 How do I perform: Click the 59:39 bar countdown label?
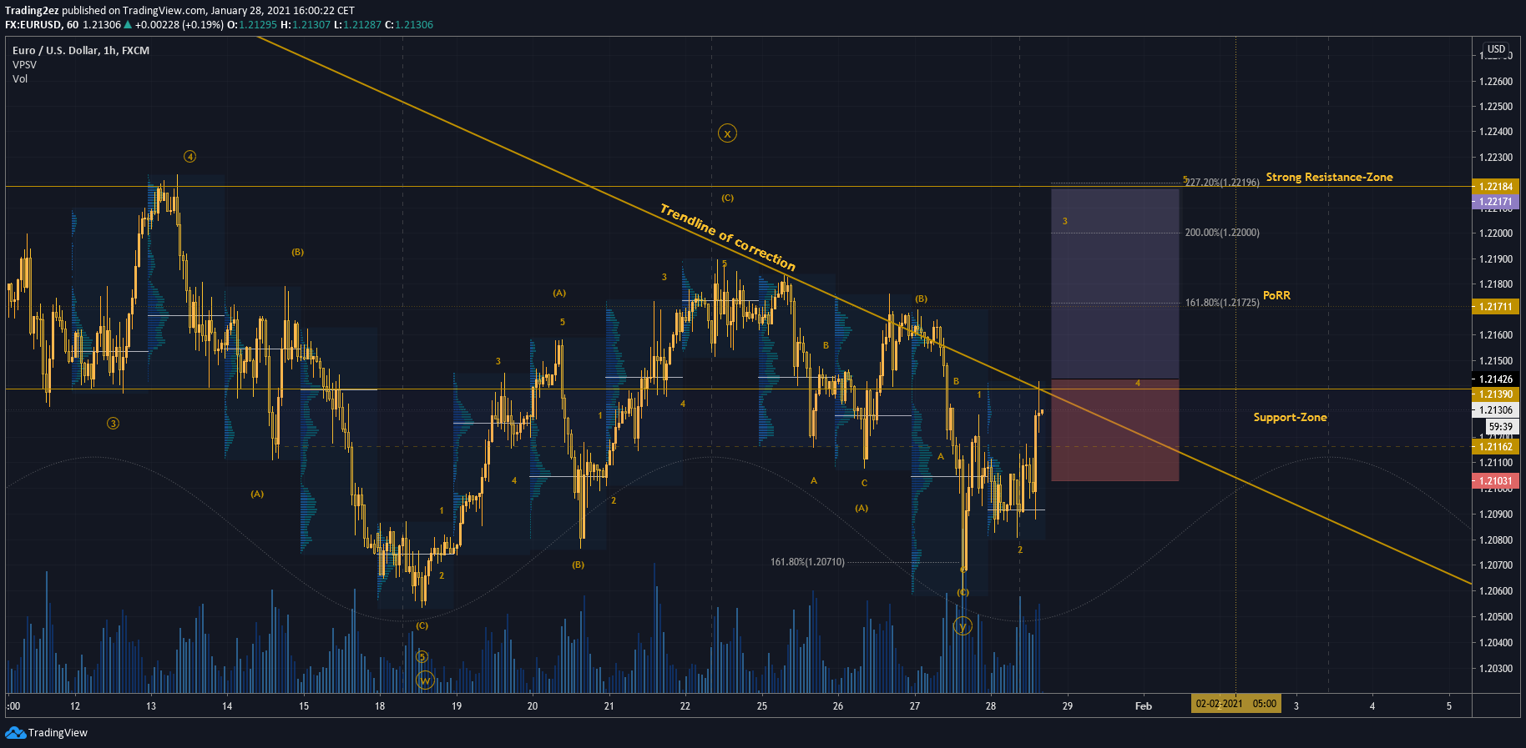(1500, 426)
